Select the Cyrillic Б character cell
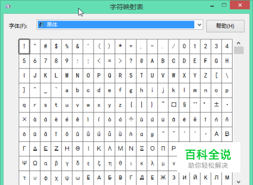 (x=110, y=178)
